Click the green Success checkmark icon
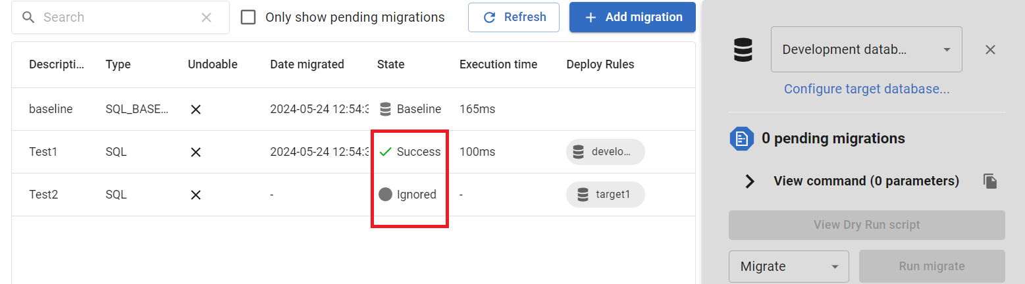The height and width of the screenshot is (284, 1025). click(386, 152)
